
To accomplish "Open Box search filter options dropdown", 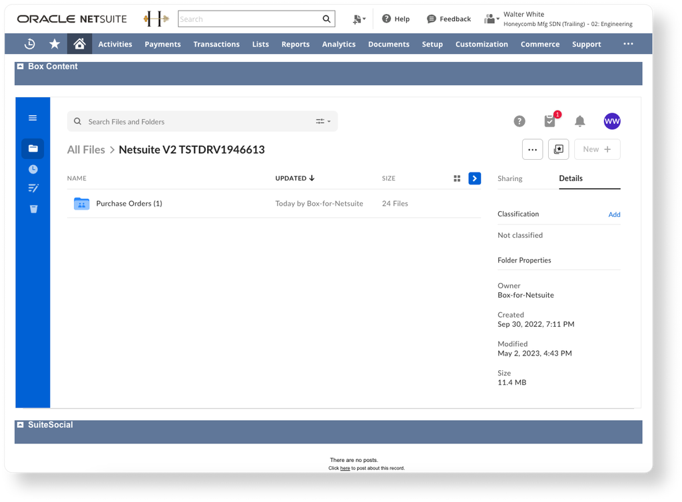I will [x=323, y=122].
